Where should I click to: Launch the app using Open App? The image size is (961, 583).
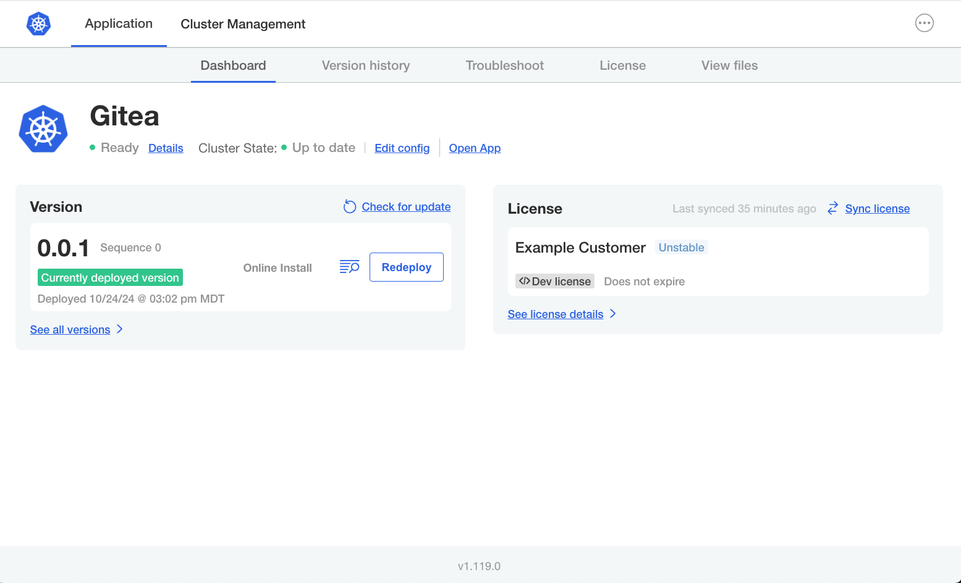(x=475, y=148)
